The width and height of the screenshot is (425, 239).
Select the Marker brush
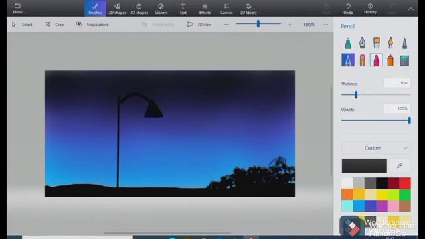click(x=348, y=42)
